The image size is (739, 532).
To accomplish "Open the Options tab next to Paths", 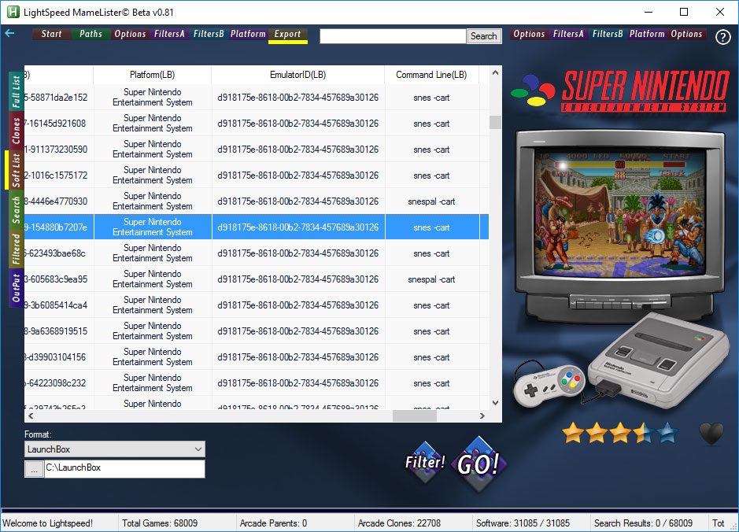I will 130,34.
